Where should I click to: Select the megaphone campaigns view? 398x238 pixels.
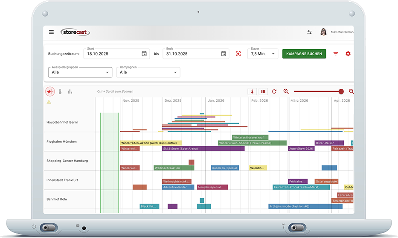click(50, 91)
